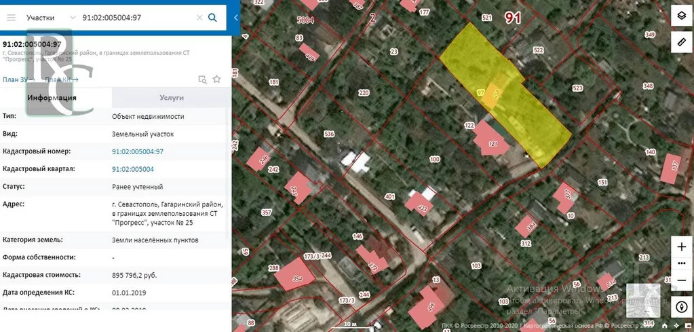The image size is (694, 332).
Task: Click the date value 01.01.2019
Action: [x=130, y=293]
